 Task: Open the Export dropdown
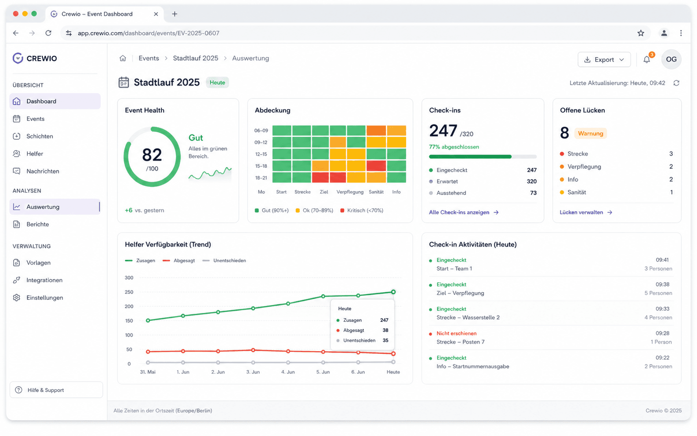(604, 59)
